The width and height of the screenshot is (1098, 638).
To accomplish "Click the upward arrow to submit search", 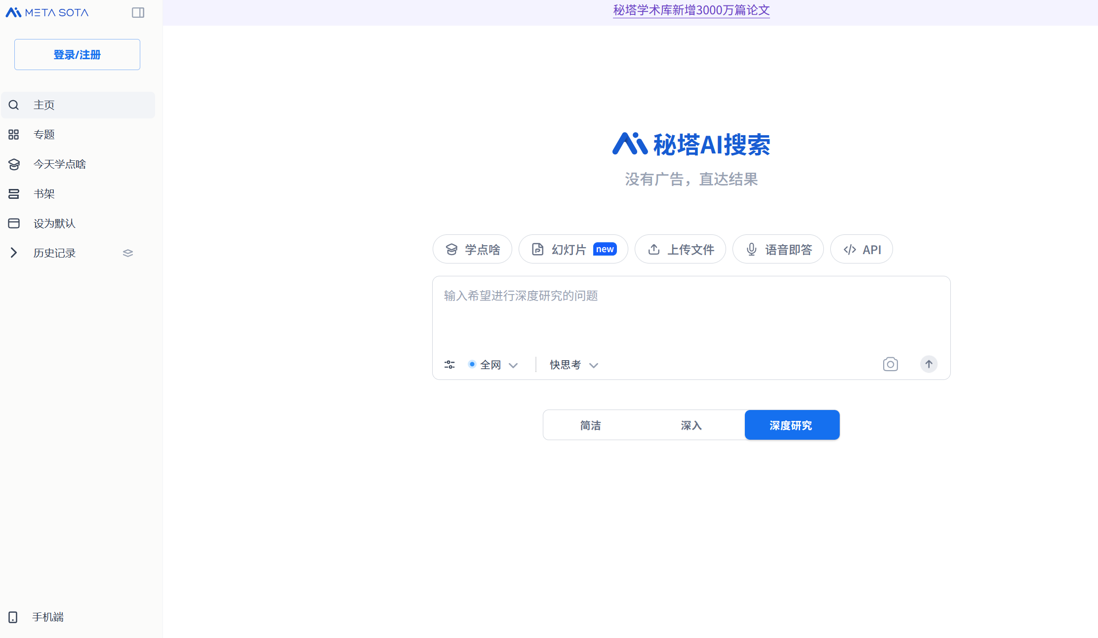I will tap(929, 364).
